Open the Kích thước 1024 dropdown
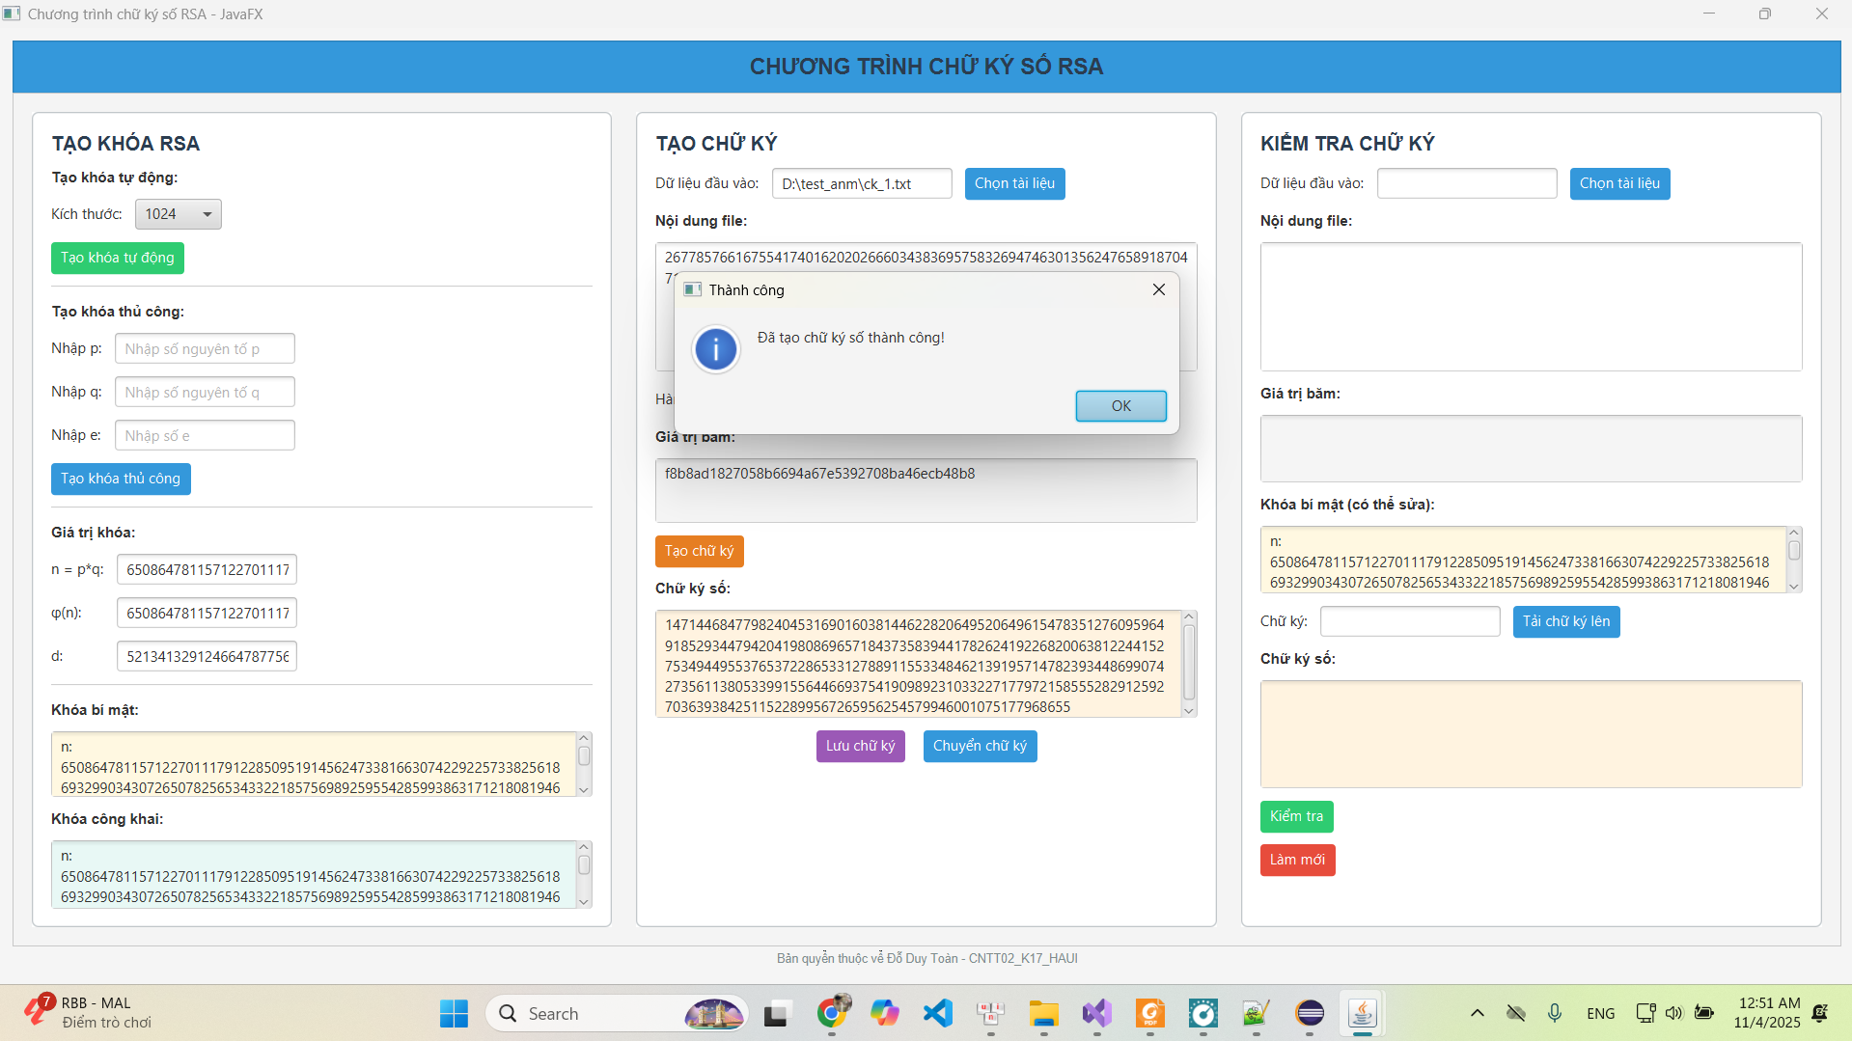This screenshot has width=1852, height=1041. point(179,214)
